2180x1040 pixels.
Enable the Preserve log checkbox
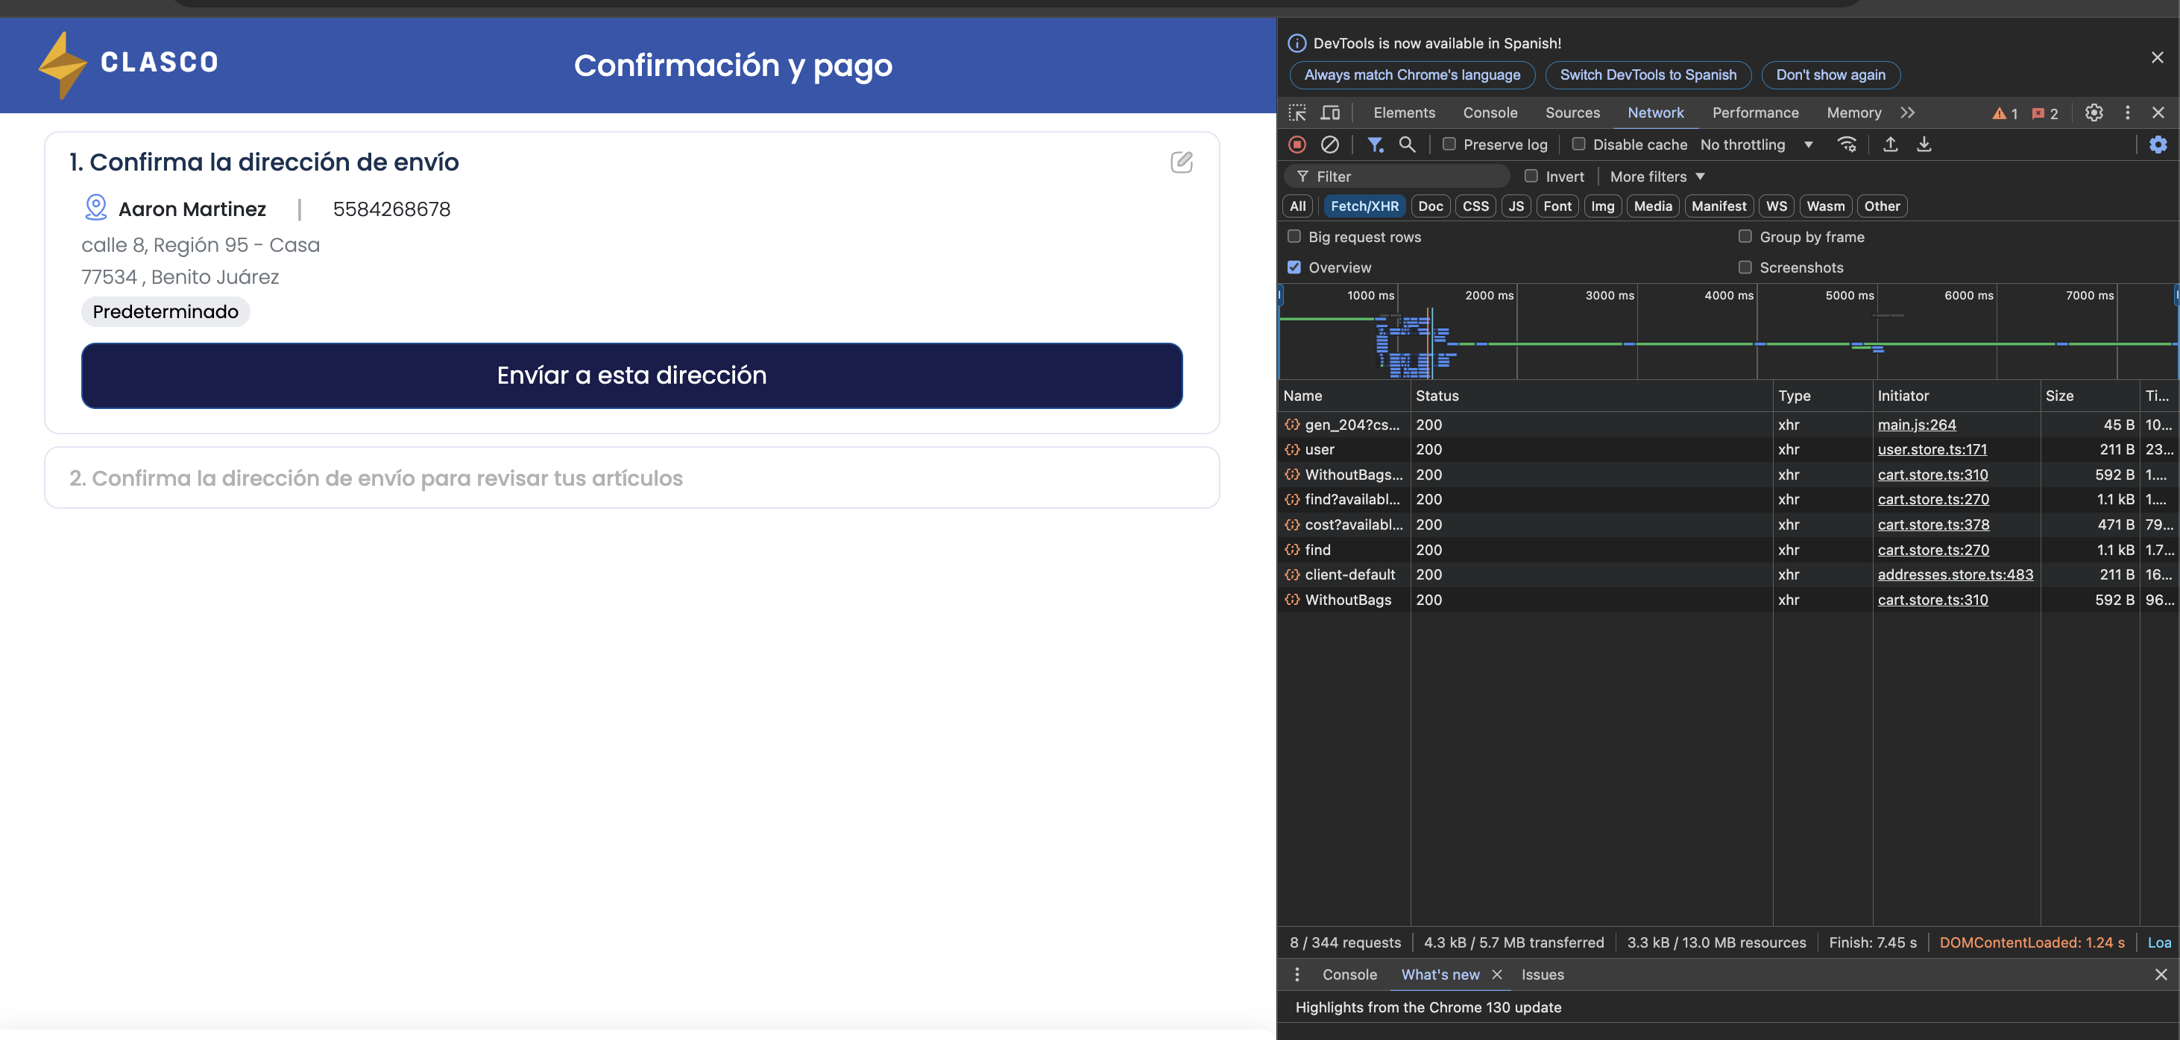(x=1449, y=145)
